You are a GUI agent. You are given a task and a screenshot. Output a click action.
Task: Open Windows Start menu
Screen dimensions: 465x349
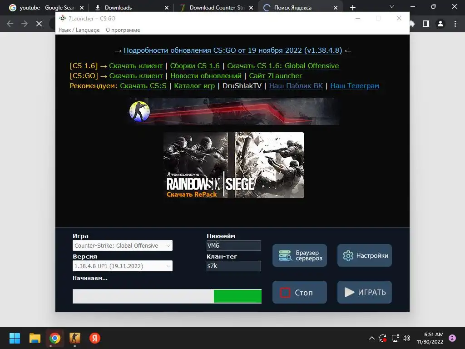coord(15,338)
